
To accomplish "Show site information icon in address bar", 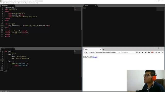I will [89, 52].
